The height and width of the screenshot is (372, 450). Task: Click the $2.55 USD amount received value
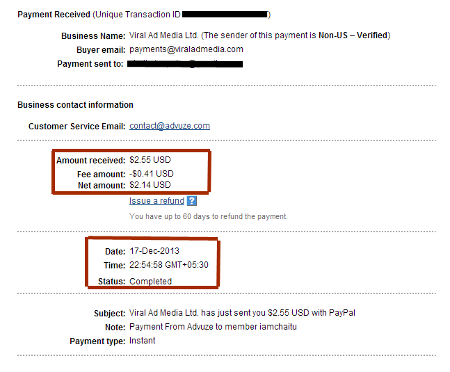(150, 160)
